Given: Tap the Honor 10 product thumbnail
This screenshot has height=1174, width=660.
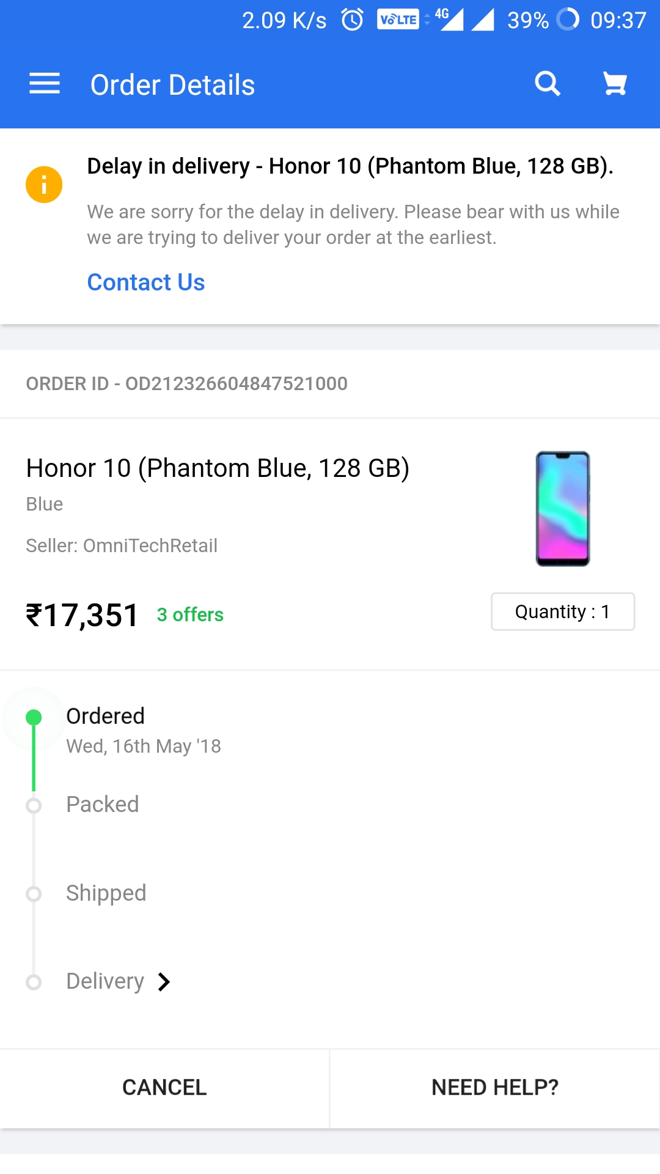Looking at the screenshot, I should point(562,509).
